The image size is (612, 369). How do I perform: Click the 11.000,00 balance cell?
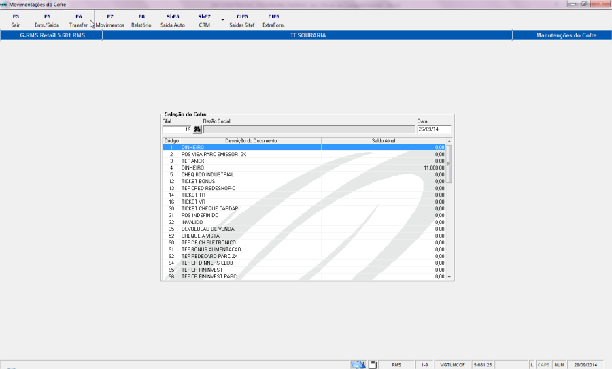[x=384, y=167]
